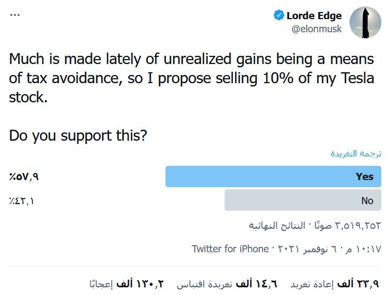The height and width of the screenshot is (295, 389).
Task: Click the blue verified badge icon
Action: 278,15
